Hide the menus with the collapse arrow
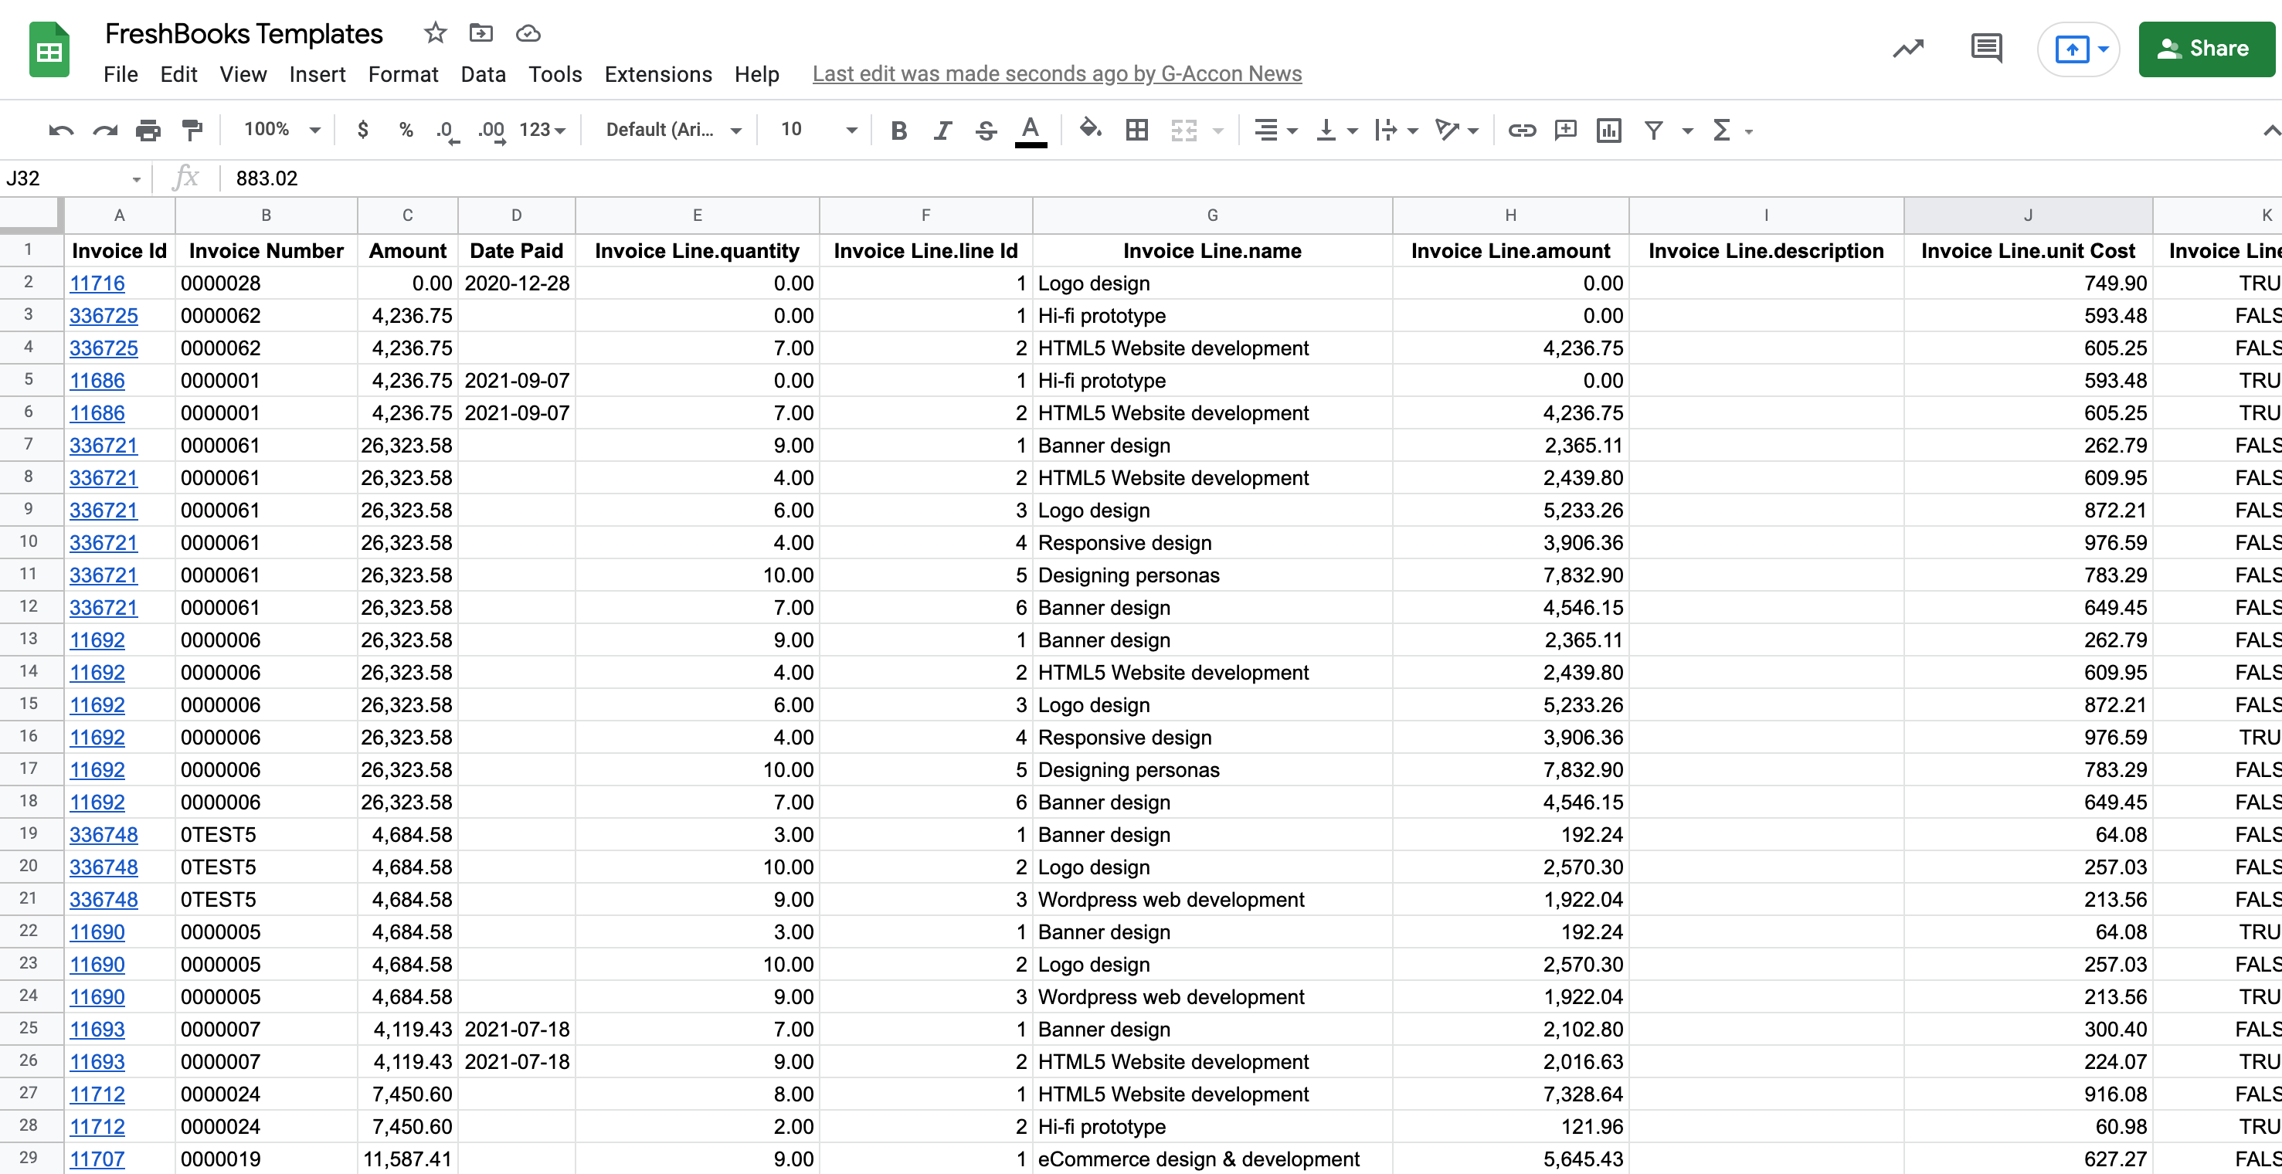Image resolution: width=2282 pixels, height=1174 pixels. click(2270, 131)
